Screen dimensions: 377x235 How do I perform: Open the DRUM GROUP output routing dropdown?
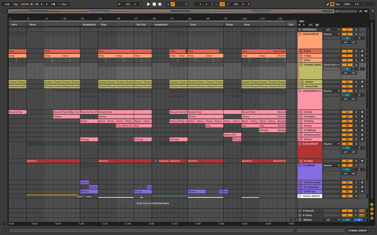point(332,34)
